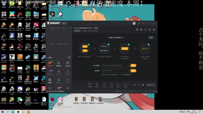
Task: Click the modify button next to the brotato title
Action: coord(96,28)
